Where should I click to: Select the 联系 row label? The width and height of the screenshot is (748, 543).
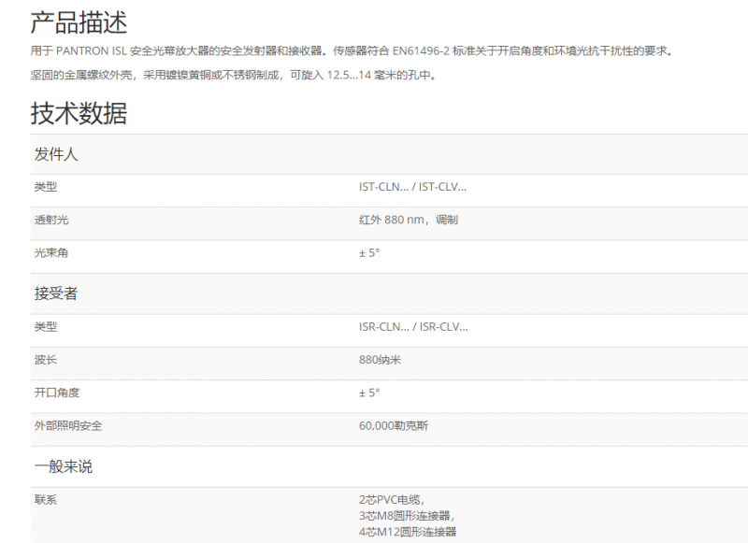point(46,499)
